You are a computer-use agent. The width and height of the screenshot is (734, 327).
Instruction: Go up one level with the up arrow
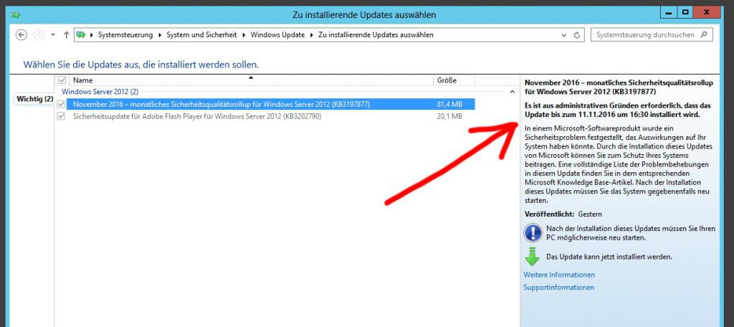(x=66, y=35)
